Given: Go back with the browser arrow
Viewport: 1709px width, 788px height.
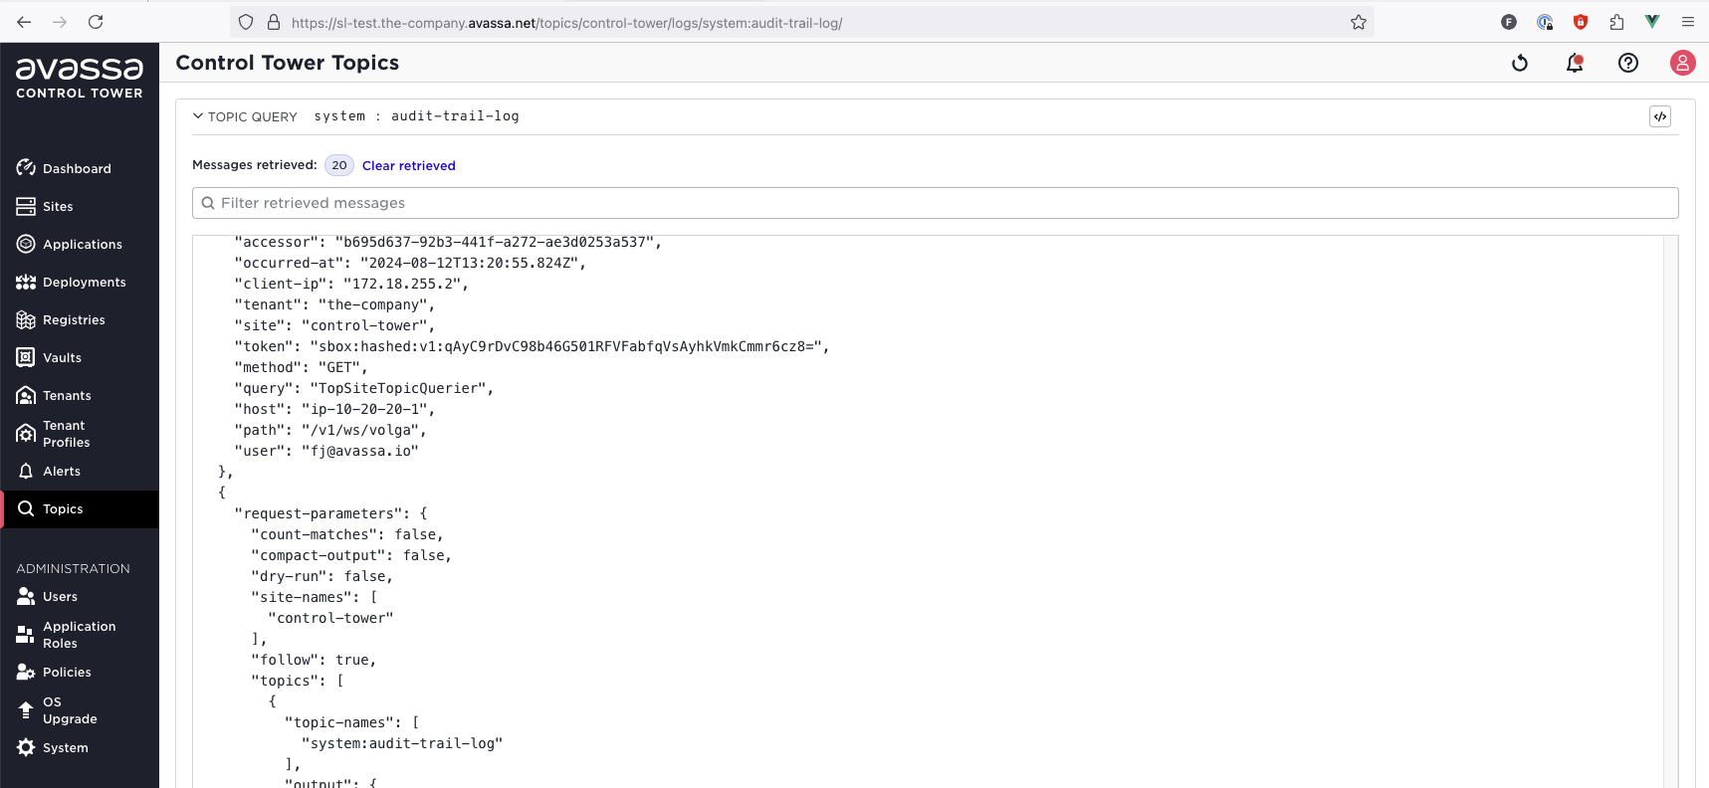Looking at the screenshot, I should pos(24,22).
